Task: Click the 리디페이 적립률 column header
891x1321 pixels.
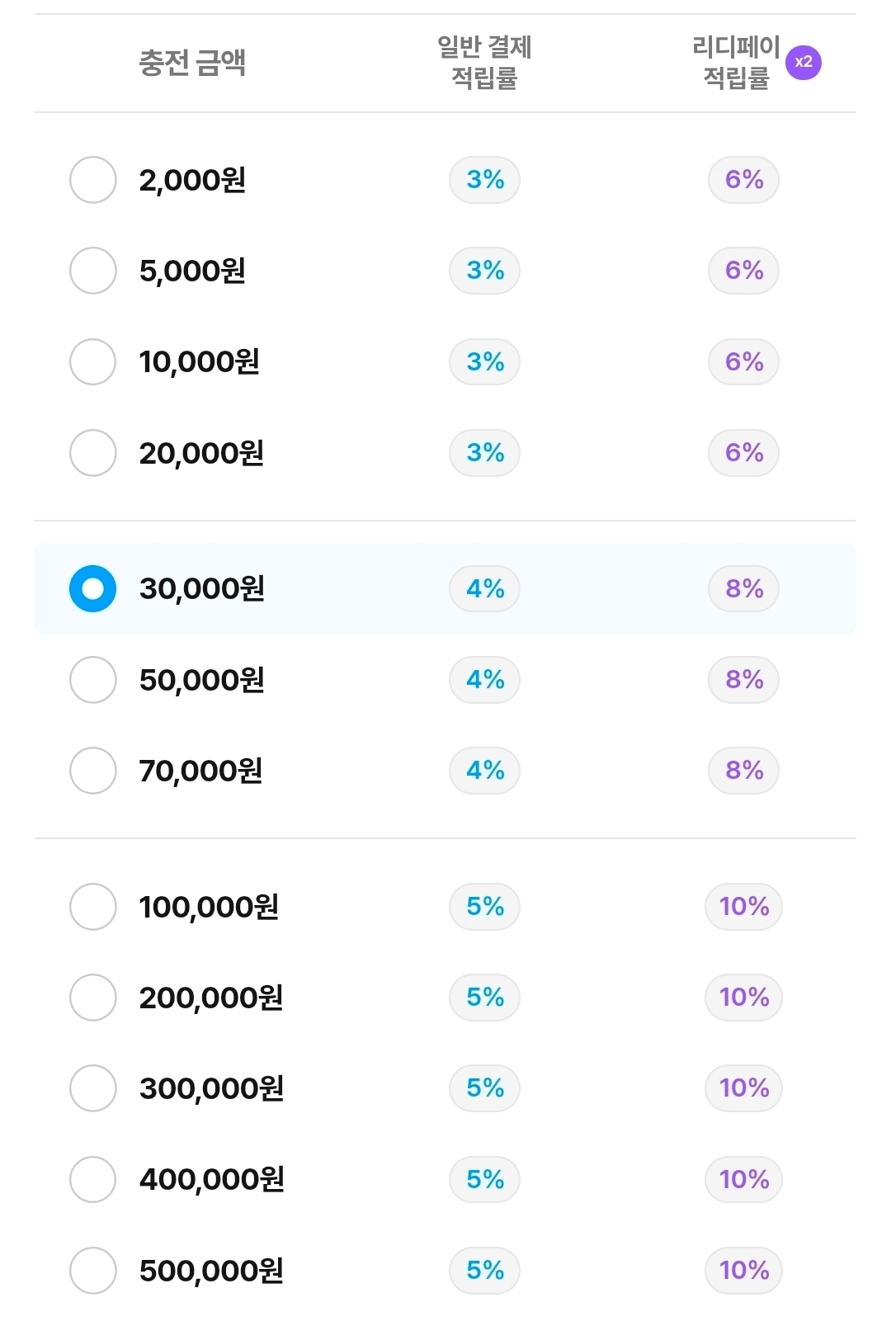Action: 735,63
